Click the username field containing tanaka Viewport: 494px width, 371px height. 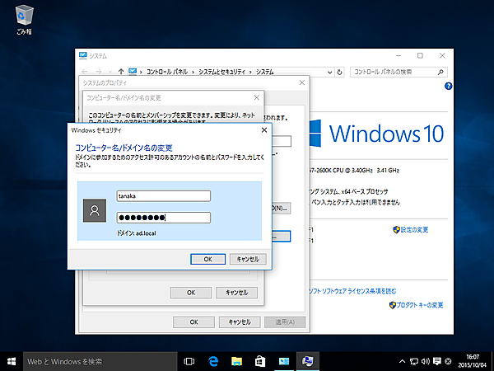pyautogui.click(x=164, y=196)
